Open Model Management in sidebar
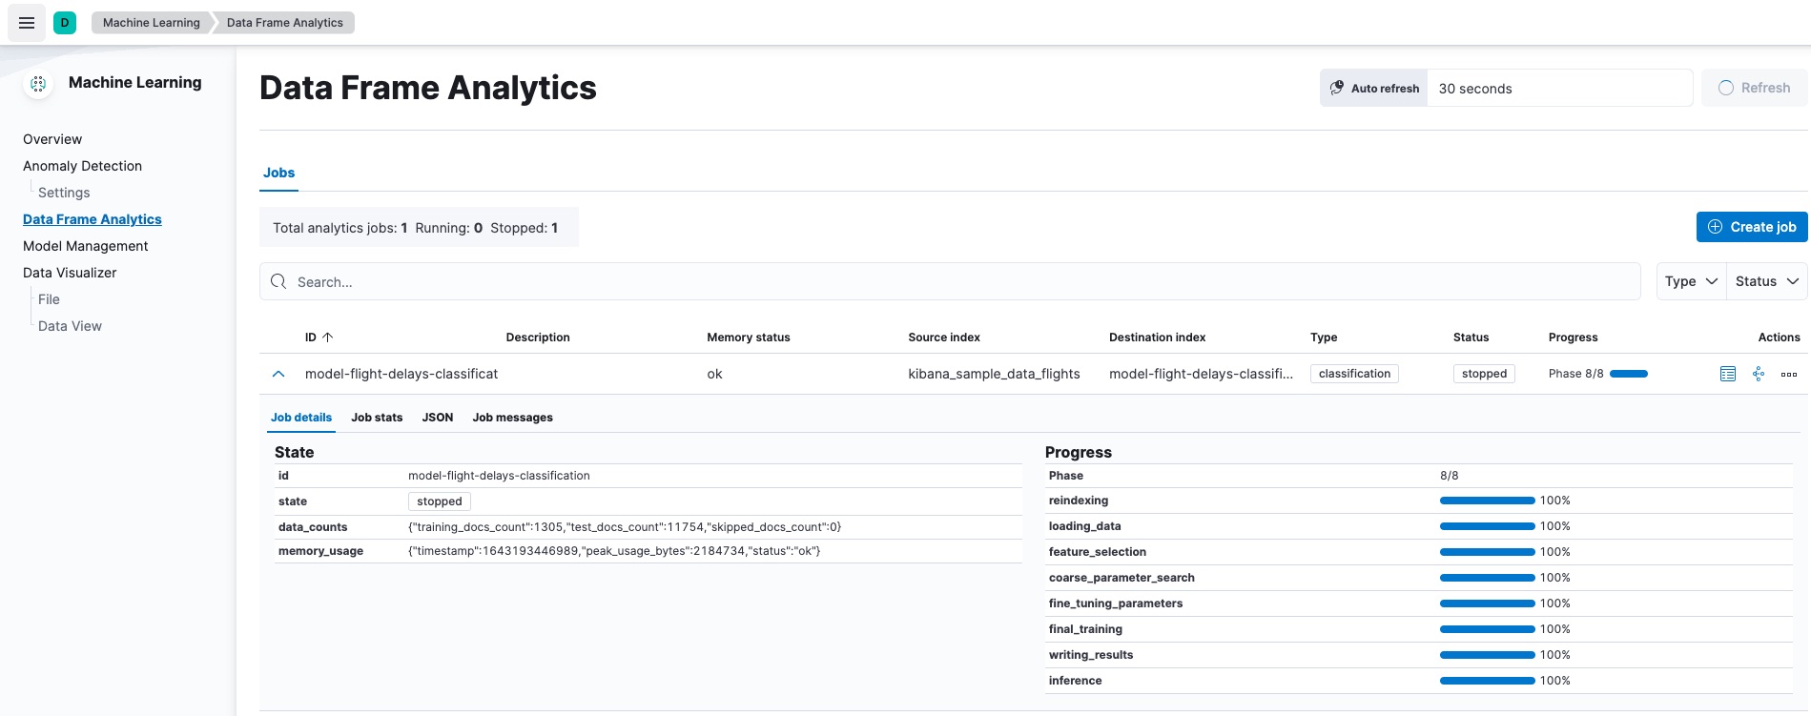The height and width of the screenshot is (716, 1811). 85,246
